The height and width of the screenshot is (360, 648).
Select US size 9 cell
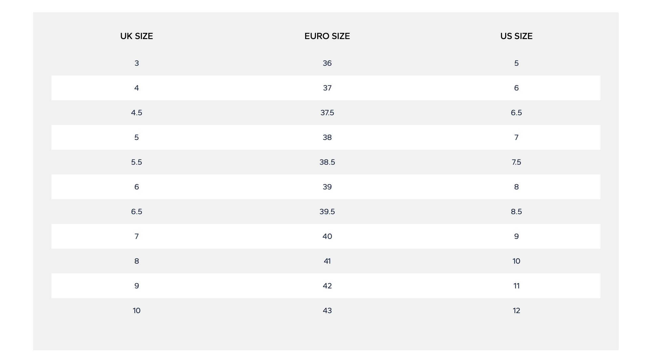516,236
